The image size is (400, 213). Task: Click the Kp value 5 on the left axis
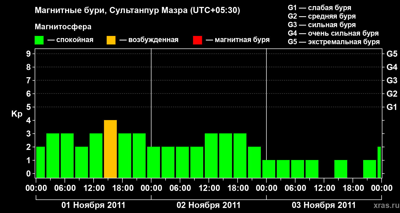[29, 107]
